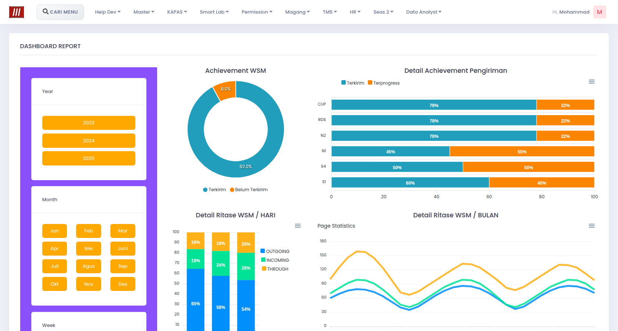Screen dimensions: 618x331
Task: Expand the Help Dev dropdown
Action: click(x=108, y=12)
